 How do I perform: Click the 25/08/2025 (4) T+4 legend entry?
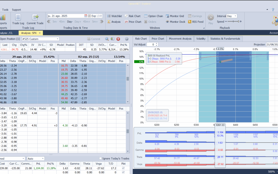[157, 115]
